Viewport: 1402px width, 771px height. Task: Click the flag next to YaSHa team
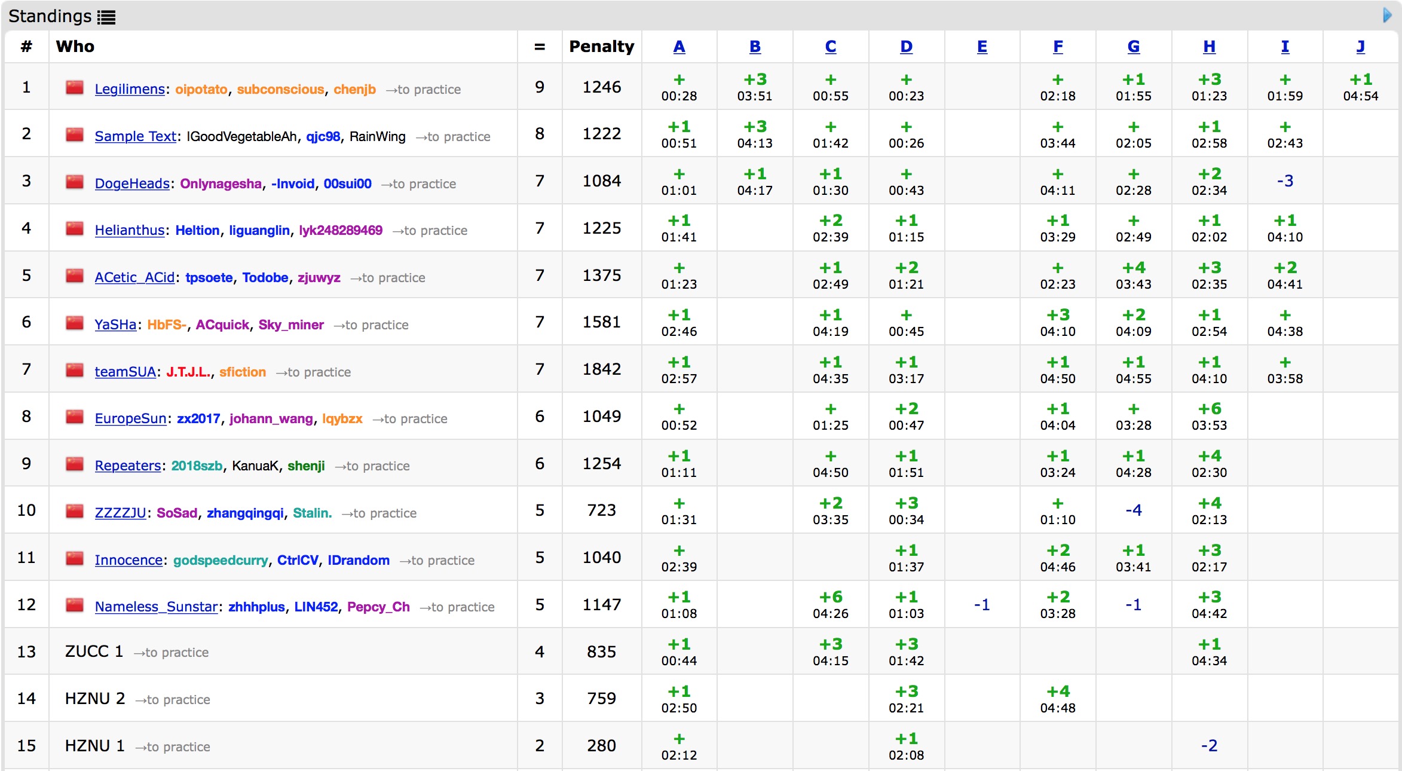[75, 323]
